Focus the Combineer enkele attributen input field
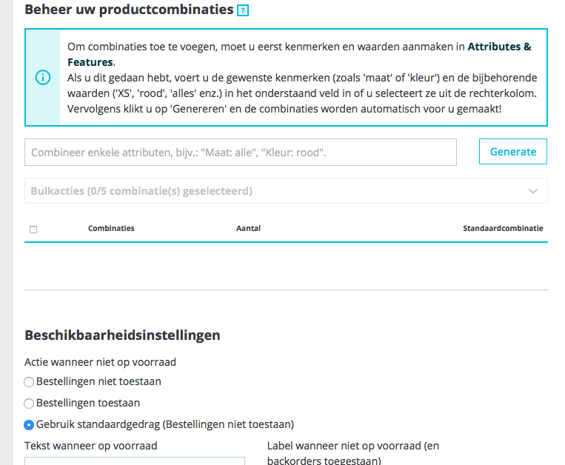 (x=241, y=153)
